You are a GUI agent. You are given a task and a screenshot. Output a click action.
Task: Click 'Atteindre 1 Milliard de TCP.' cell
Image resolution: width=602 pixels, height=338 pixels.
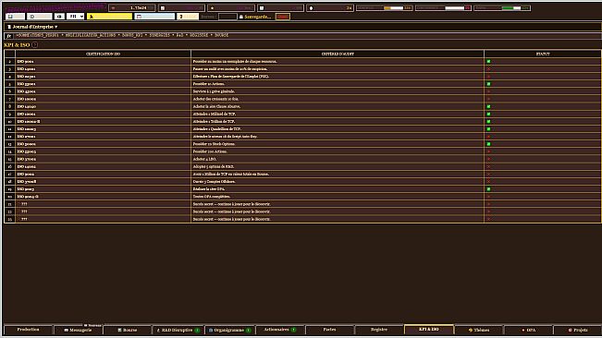click(338, 114)
